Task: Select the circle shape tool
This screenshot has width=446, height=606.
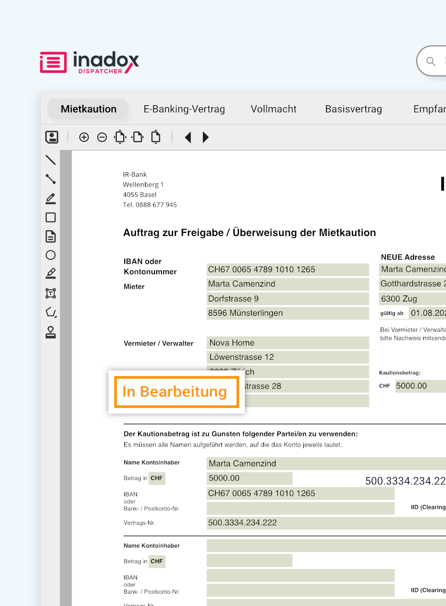Action: [x=50, y=255]
